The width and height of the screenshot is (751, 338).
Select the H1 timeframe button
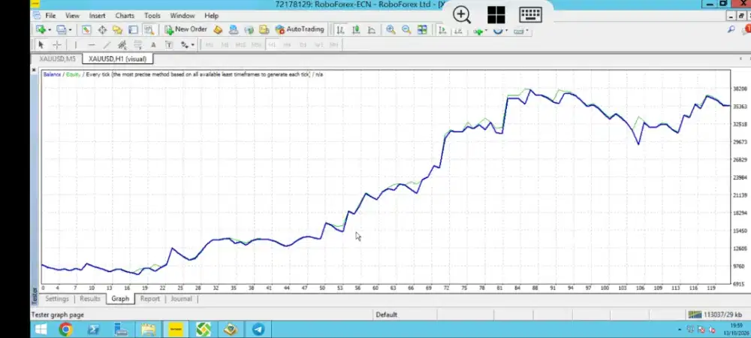point(272,45)
